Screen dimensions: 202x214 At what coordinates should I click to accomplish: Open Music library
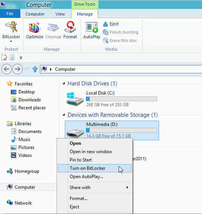coord(21,140)
